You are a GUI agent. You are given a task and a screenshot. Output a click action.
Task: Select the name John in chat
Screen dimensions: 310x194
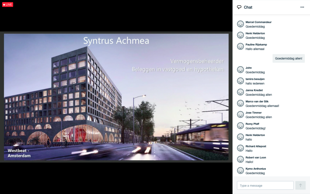tap(249, 68)
